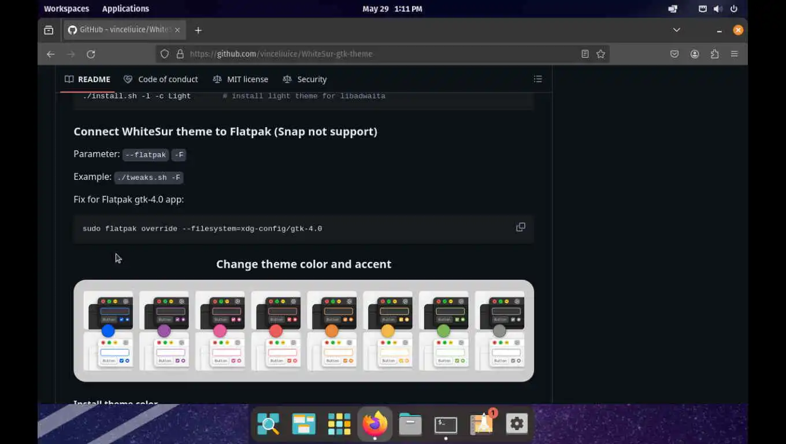Image resolution: width=786 pixels, height=444 pixels.
Task: Open README outline list icon
Action: (x=537, y=79)
